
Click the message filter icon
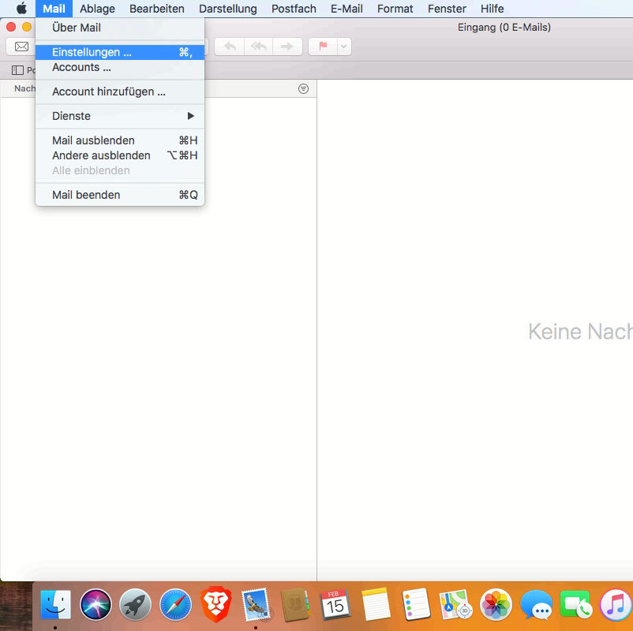pyautogui.click(x=303, y=89)
